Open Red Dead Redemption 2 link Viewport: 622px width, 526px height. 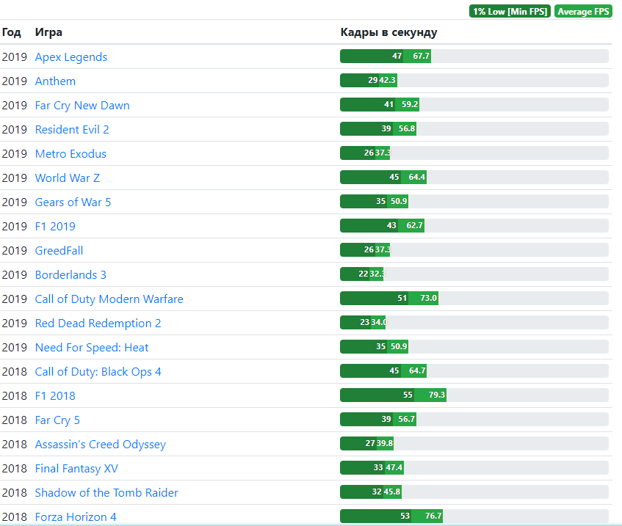pyautogui.click(x=98, y=323)
